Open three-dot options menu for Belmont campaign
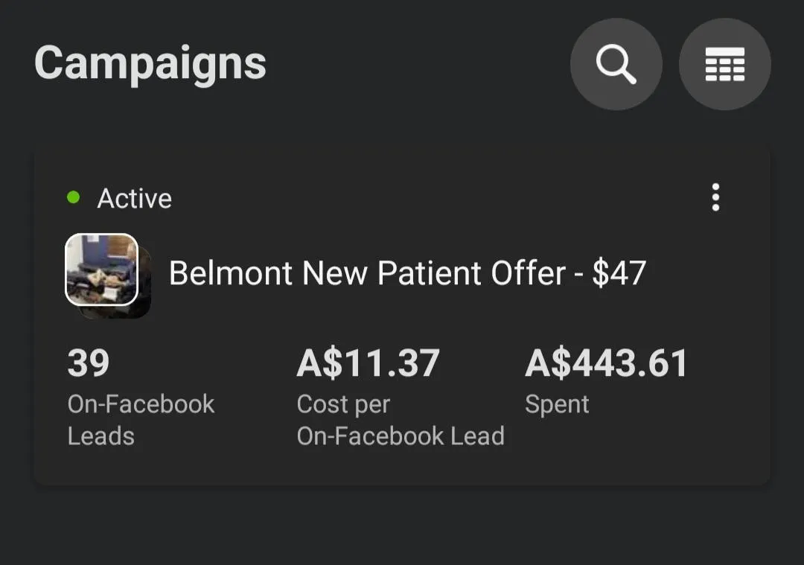 pos(715,197)
